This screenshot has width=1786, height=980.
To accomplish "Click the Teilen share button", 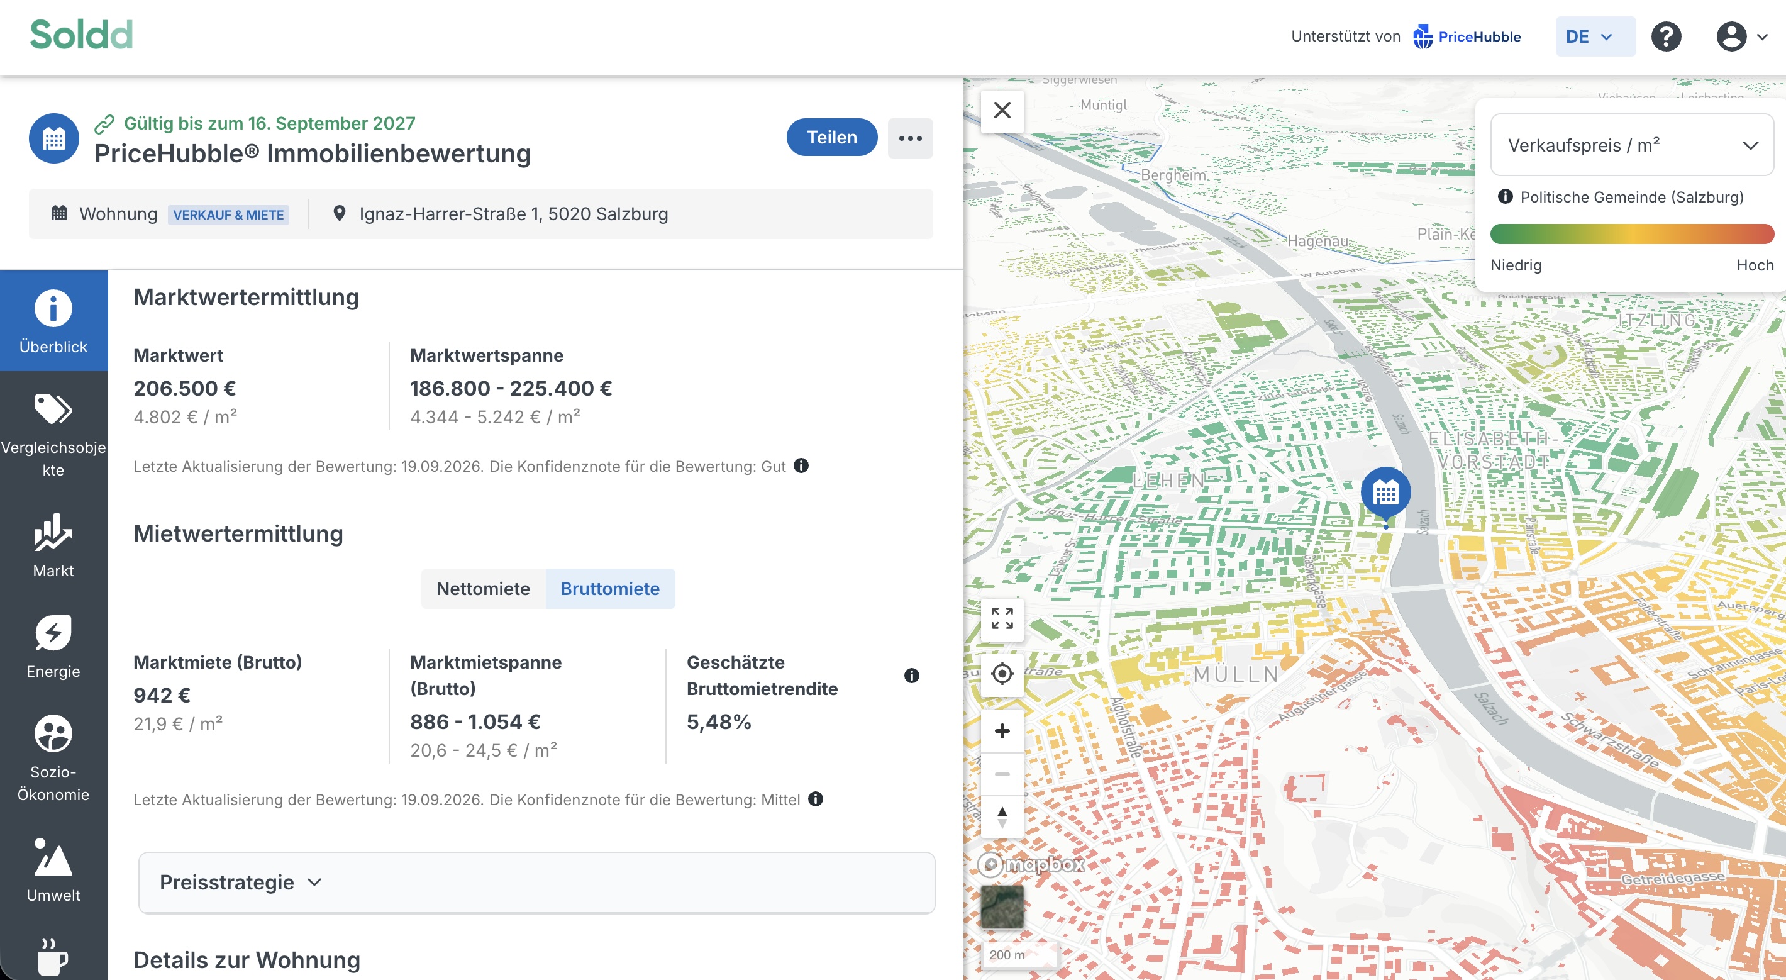I will click(x=831, y=137).
